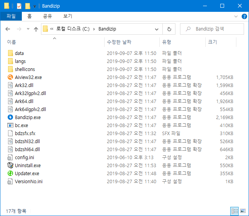The image size is (249, 216).
Task: Select the Bandizip.exe file name
Action: click(x=28, y=118)
